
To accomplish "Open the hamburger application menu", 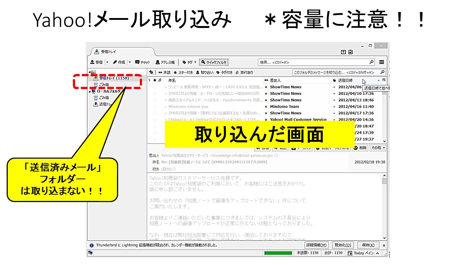I will pyautogui.click(x=382, y=62).
